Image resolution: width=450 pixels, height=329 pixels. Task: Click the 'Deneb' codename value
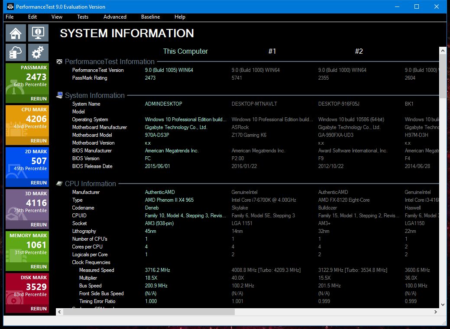point(152,208)
